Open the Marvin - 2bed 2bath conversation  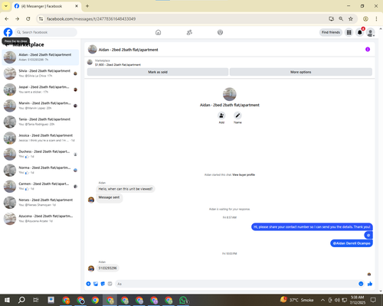pyautogui.click(x=41, y=106)
